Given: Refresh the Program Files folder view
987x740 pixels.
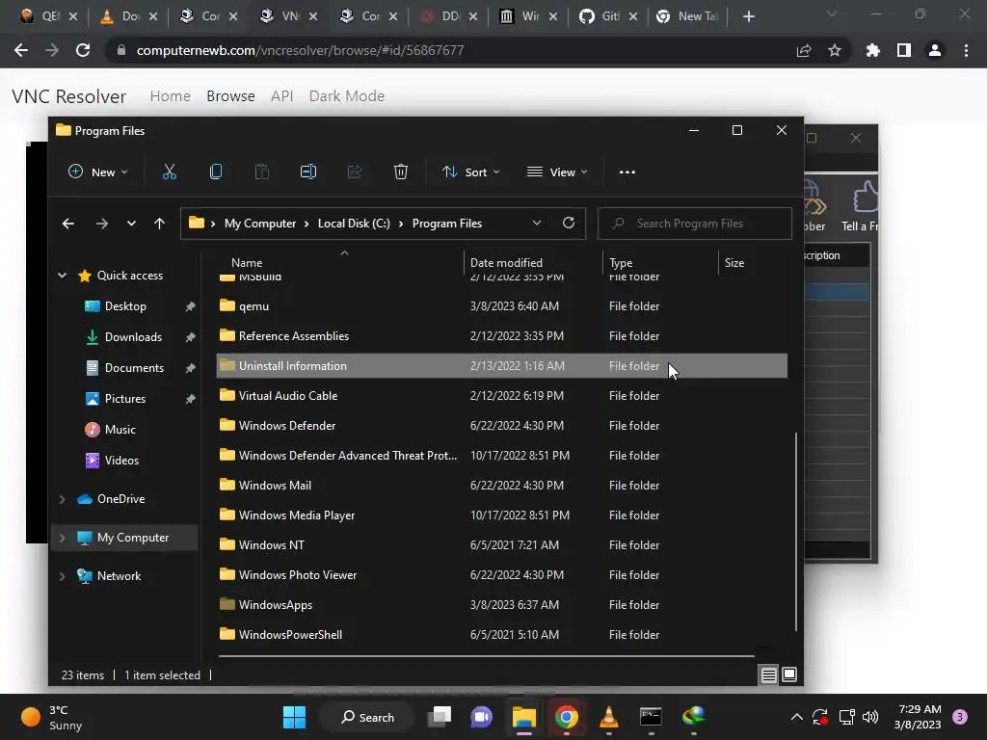Looking at the screenshot, I should [569, 223].
